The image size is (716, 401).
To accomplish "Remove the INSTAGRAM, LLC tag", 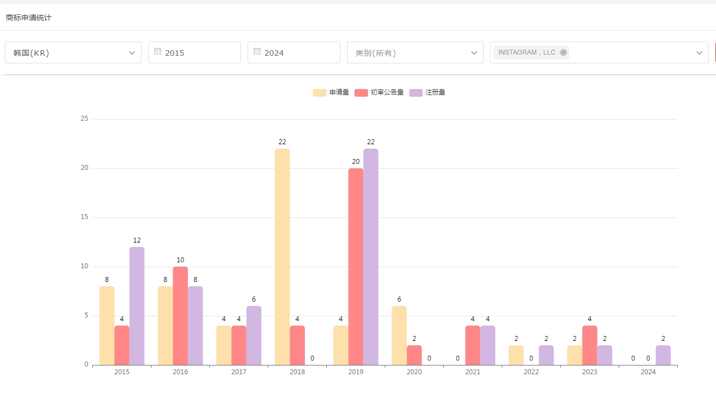I will pyautogui.click(x=564, y=52).
